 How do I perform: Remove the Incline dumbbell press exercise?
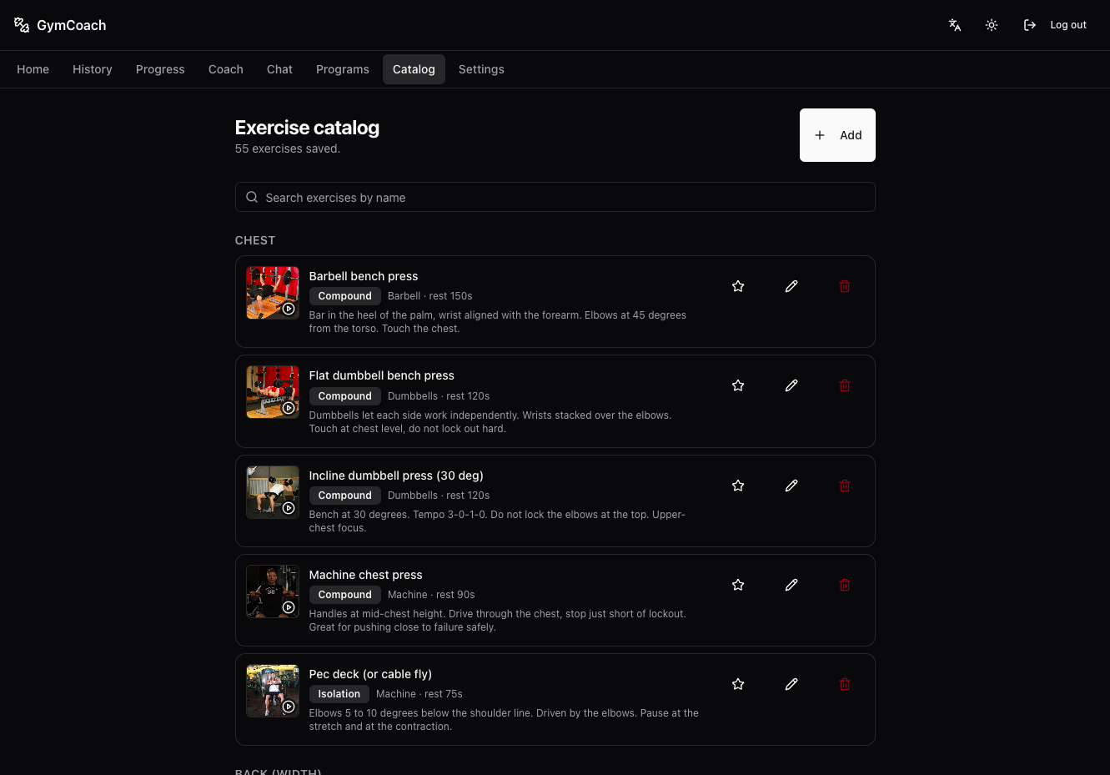(845, 486)
